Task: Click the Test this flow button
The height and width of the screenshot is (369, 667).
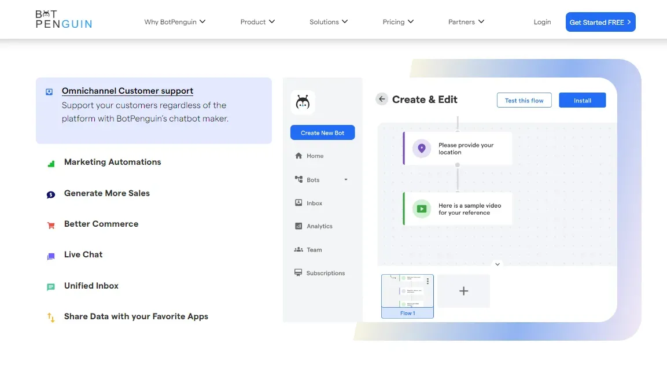Action: [524, 100]
